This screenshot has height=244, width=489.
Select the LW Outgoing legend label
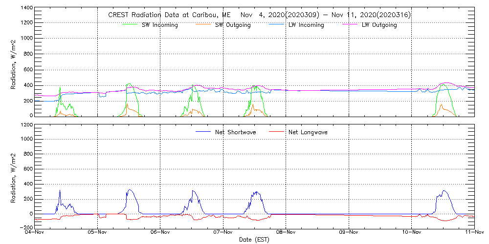[379, 25]
